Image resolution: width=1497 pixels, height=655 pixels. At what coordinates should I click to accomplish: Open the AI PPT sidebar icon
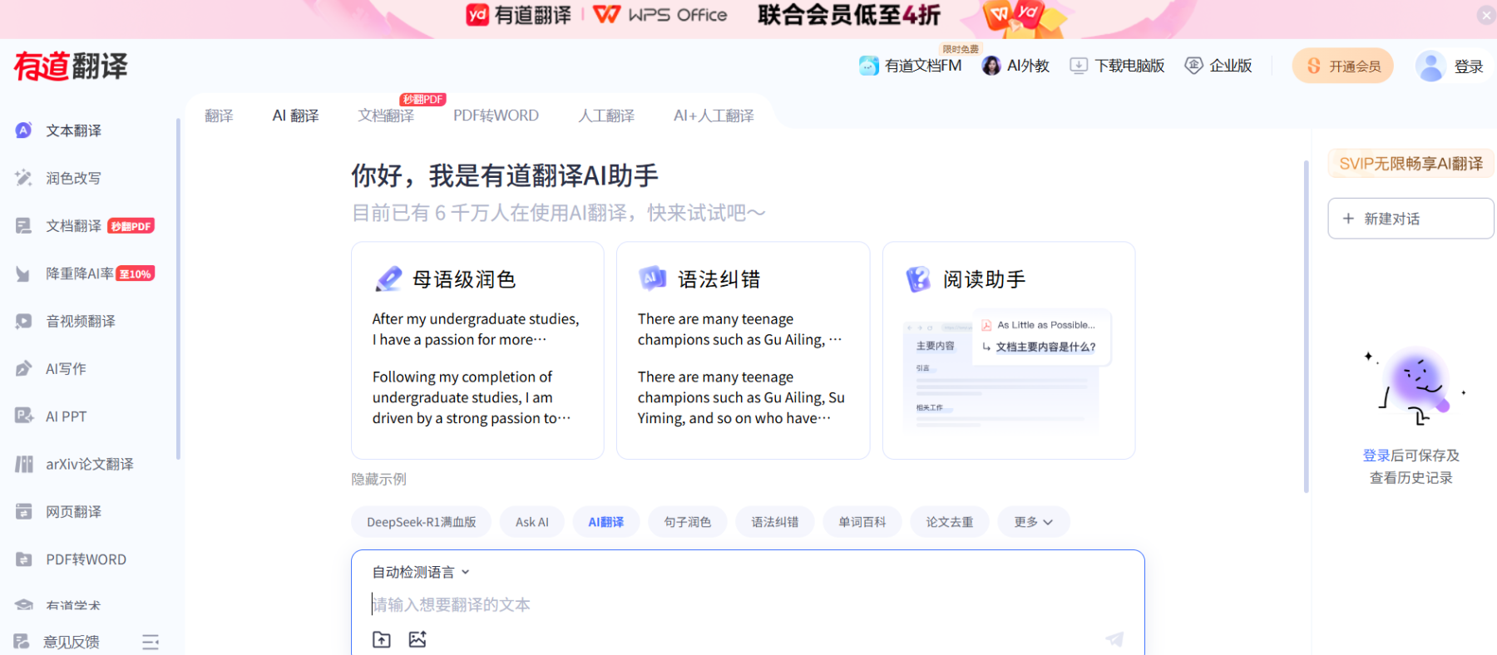[23, 416]
